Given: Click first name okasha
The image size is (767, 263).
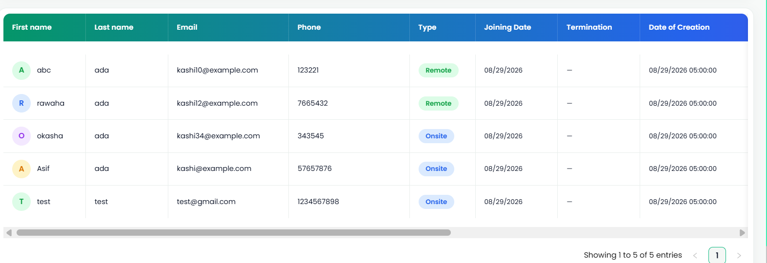Looking at the screenshot, I should click(50, 136).
